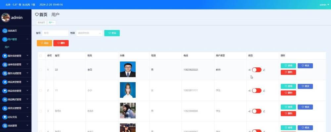Viewport: 331px width, 132px height.
Task: Select the 用户 submenu item in sidebar
Action: [7, 47]
